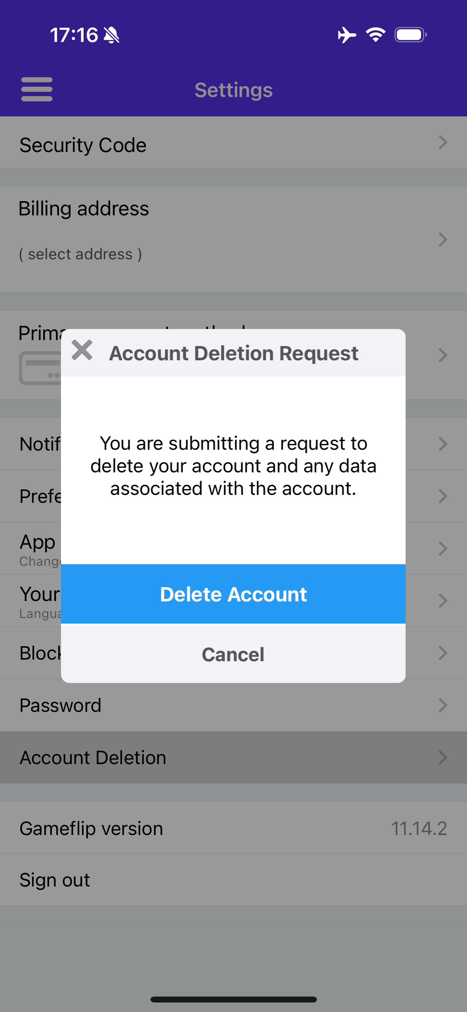Open the Security Code settings row
The width and height of the screenshot is (467, 1012).
[233, 143]
